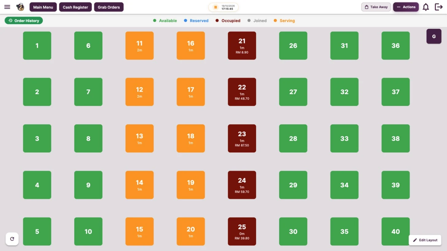Open the notifications bell
Image resolution: width=447 pixels, height=251 pixels.
click(426, 7)
